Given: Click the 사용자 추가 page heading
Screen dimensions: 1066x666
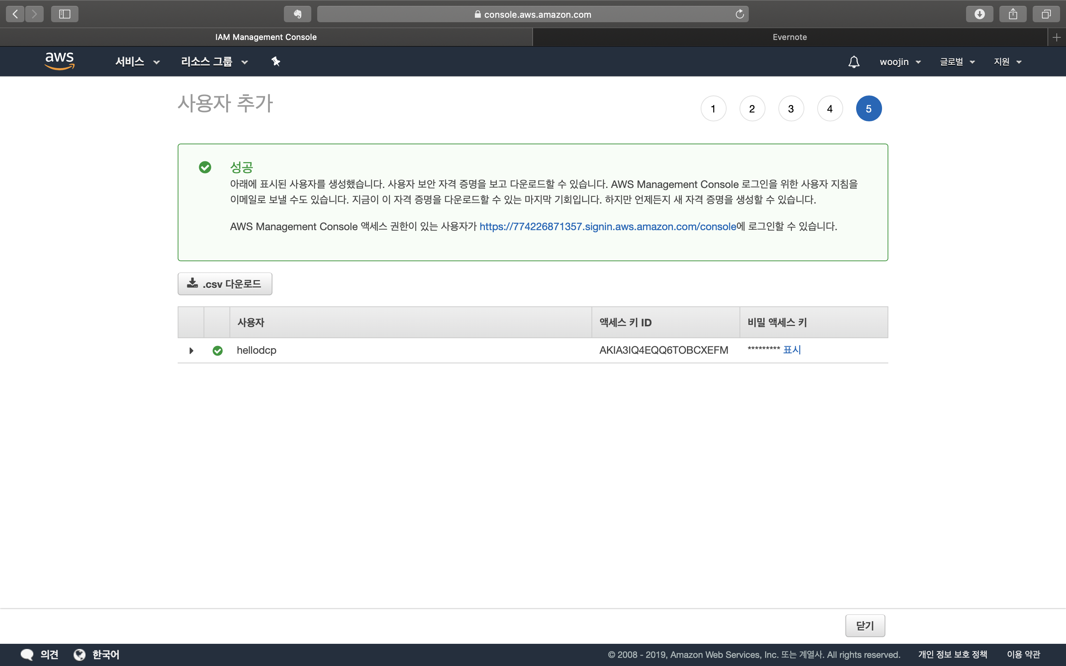Looking at the screenshot, I should (225, 104).
